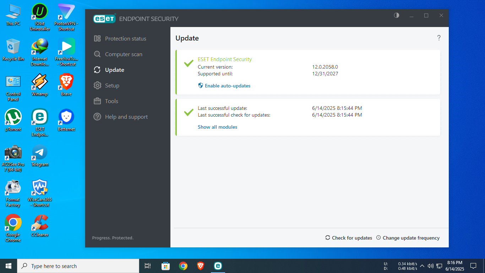Select Format Factory desktop icon

point(13,193)
